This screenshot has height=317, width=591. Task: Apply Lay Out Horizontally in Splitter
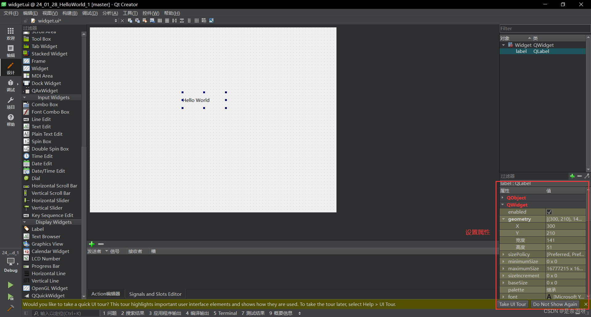point(174,21)
